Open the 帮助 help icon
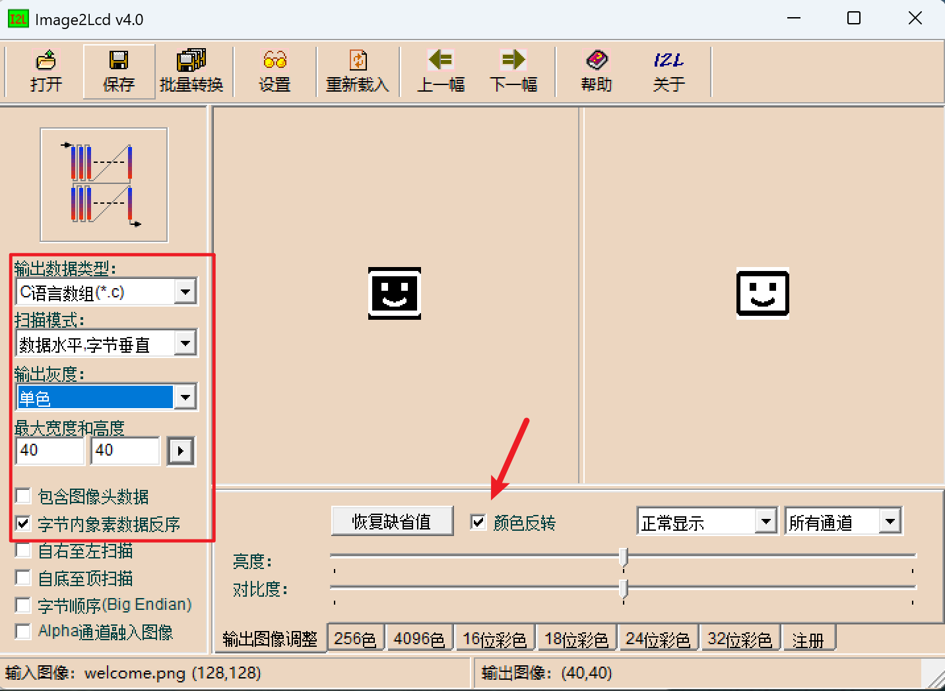The width and height of the screenshot is (945, 691). 596,71
